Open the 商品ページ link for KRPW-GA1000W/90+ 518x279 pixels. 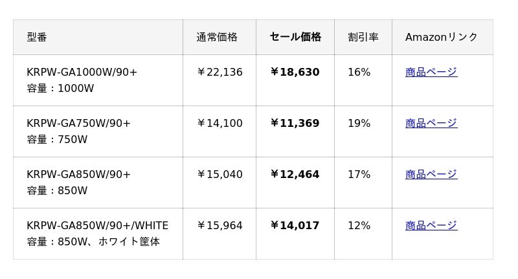(431, 72)
